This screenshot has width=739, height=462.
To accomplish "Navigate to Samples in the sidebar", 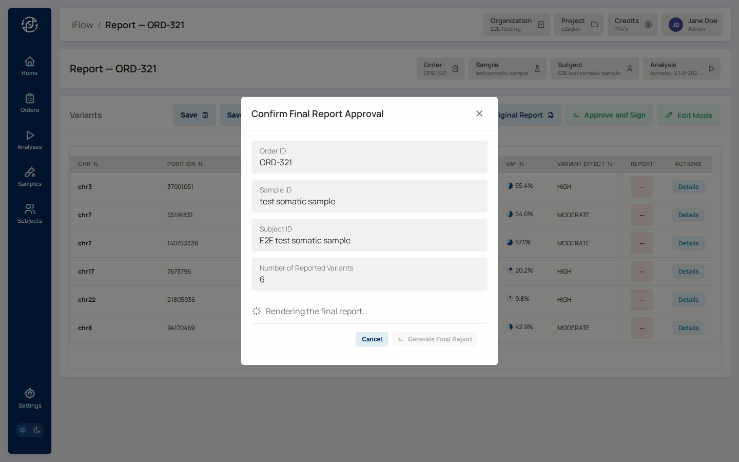I will (30, 177).
